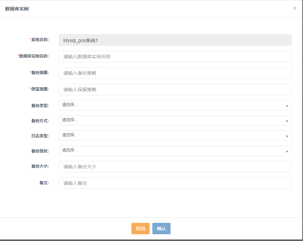The image size is (303, 241).
Task: Click the 数据库实例 dialog title text
Action: click(17, 9)
